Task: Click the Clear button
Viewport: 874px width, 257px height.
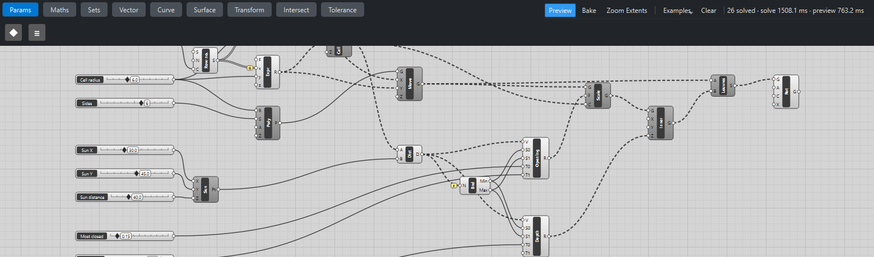Action: click(x=709, y=11)
